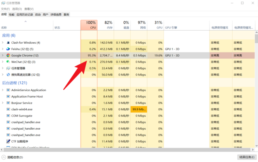Image resolution: width=258 pixels, height=162 pixels.
Task: Switch to the 详细信息 tab
Action: [56, 15]
